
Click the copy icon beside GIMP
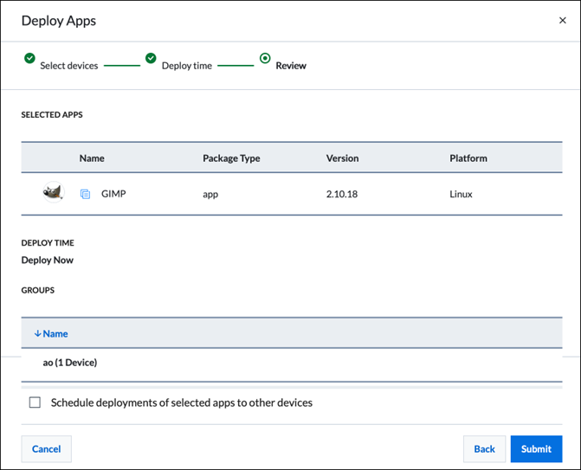(x=85, y=194)
